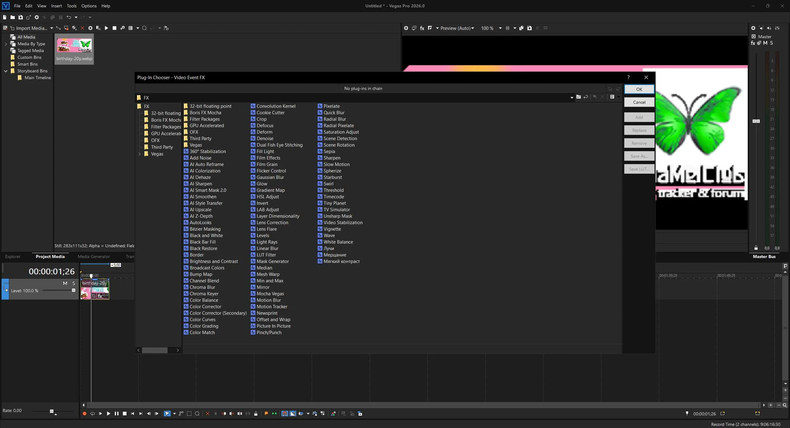790x428 pixels.
Task: Create a new project with the blank page icon
Action: (x=5, y=17)
